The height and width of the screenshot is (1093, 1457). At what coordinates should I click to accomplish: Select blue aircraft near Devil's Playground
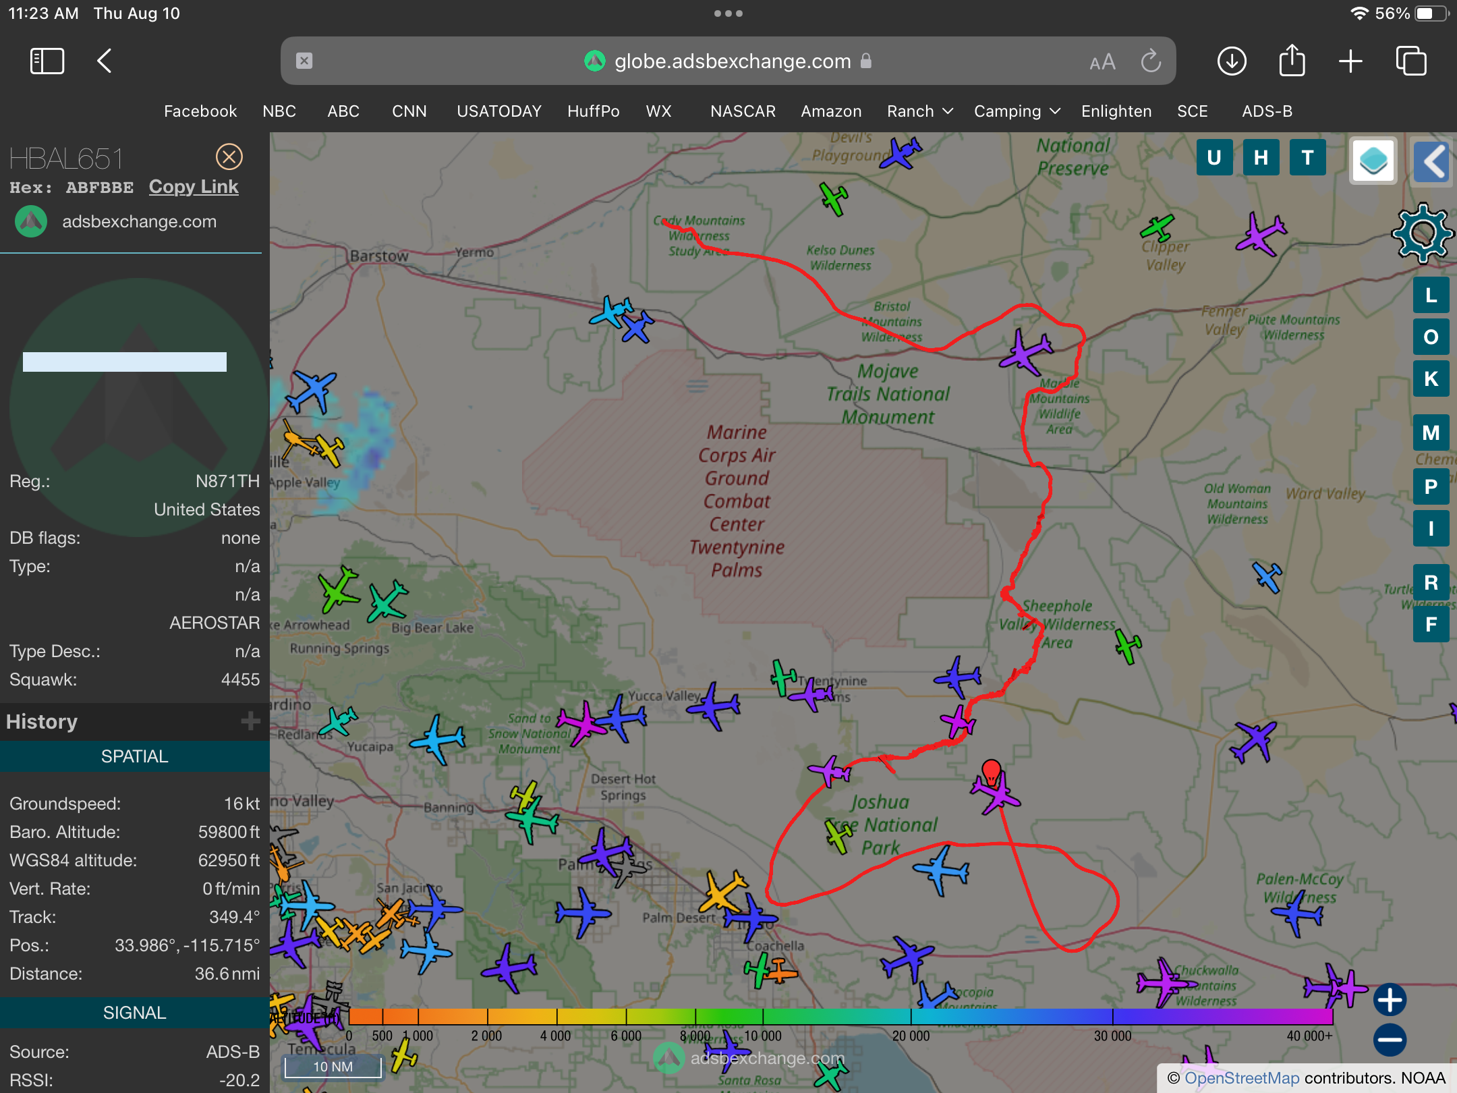pos(899,153)
